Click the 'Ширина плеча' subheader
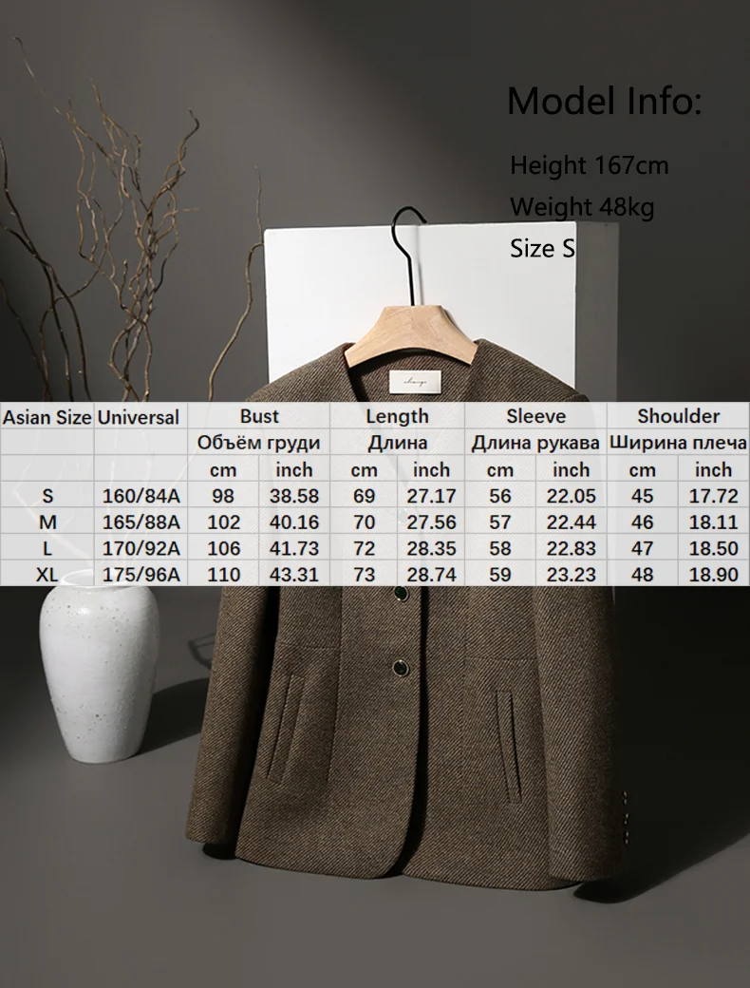 678,443
